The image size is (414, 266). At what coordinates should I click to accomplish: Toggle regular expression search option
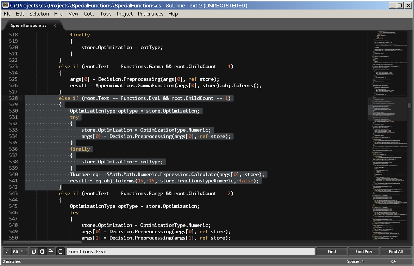[7, 252]
